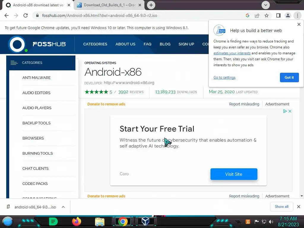Select the BROWSERS category
The height and width of the screenshot is (228, 304).
click(33, 138)
